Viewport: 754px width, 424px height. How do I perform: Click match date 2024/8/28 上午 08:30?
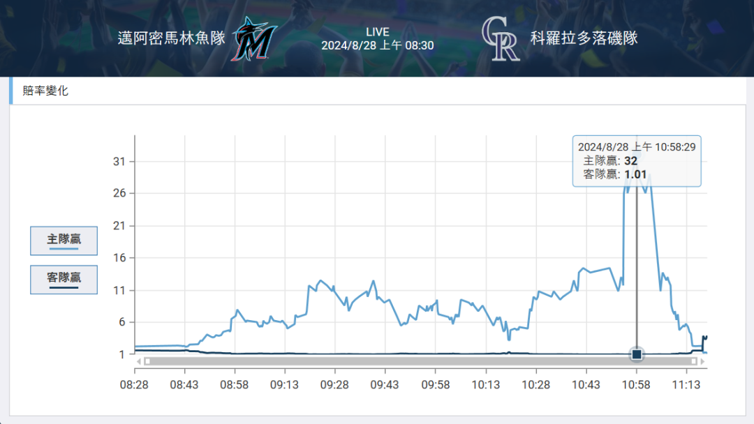pos(378,45)
